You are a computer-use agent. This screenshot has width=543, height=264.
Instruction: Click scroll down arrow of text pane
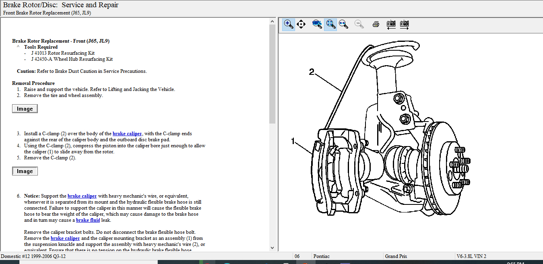coord(272,248)
